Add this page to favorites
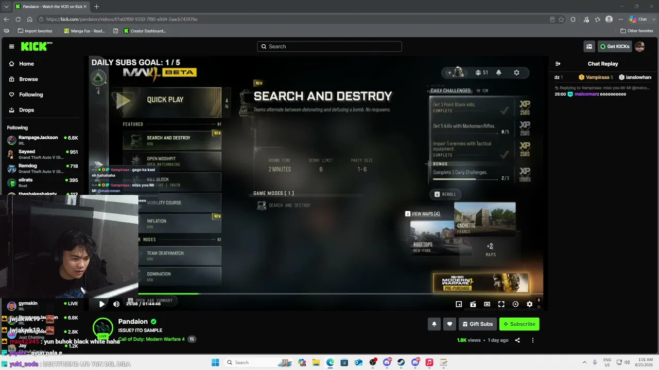The height and width of the screenshot is (370, 659). 561,20
